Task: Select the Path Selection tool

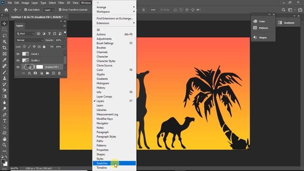Action: 4,127
